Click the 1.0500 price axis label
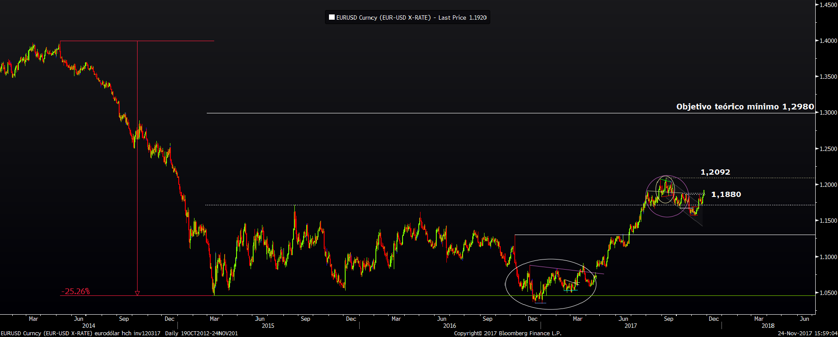This screenshot has height=337, width=838. click(828, 293)
